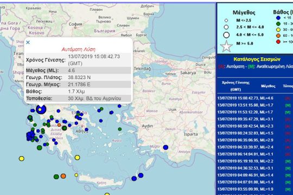This screenshot has height=195, width=293.
Task: Select catalog entry 13/07/2019 15:08:42.73, ML=4.6
Action: pos(245,98)
